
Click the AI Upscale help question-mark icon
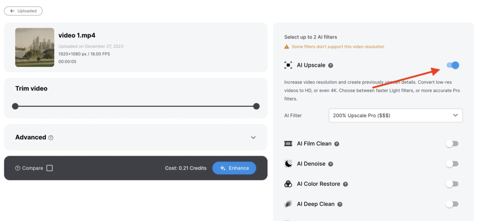[x=331, y=65]
